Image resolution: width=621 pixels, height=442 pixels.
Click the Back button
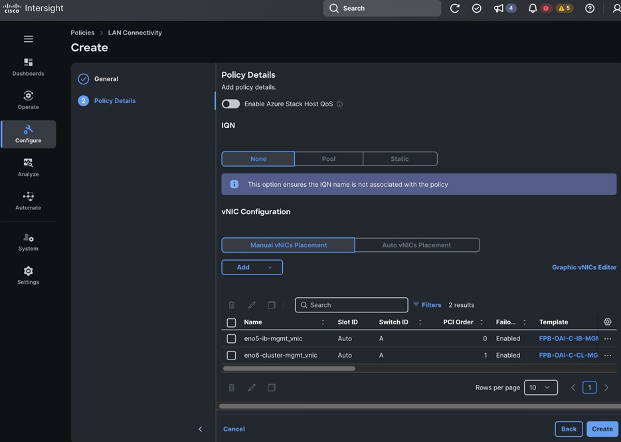pos(569,429)
